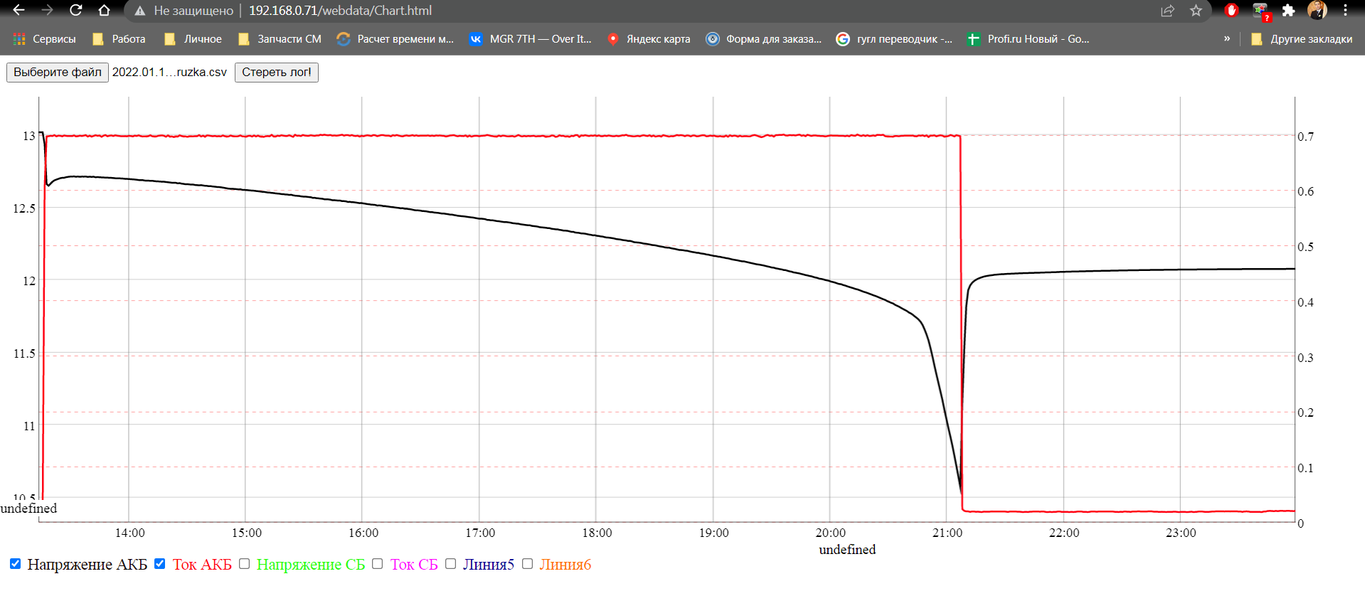Open the red ad-blocker extension
This screenshot has height=591, width=1365.
click(x=1232, y=10)
